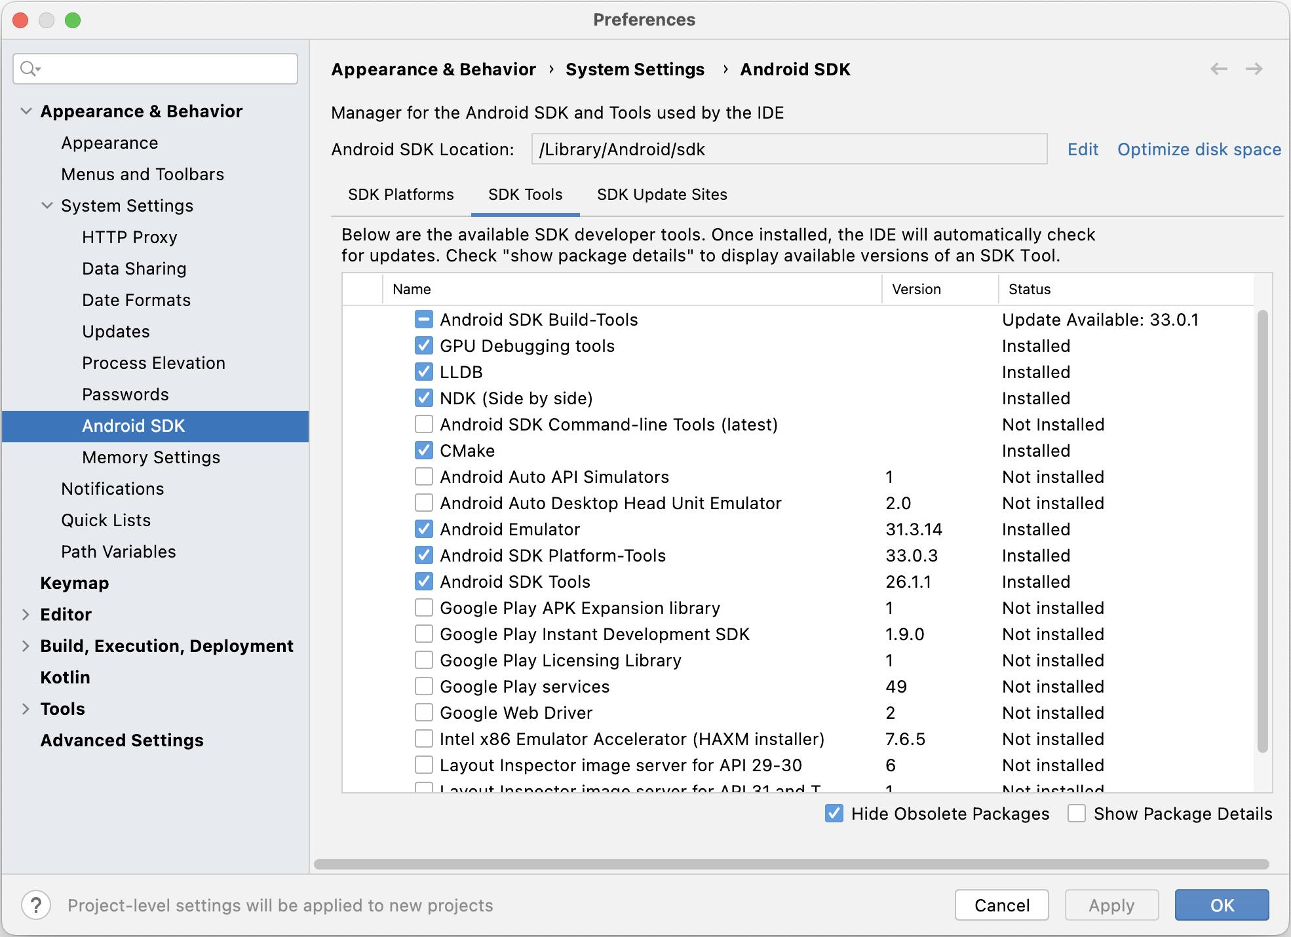Image resolution: width=1291 pixels, height=937 pixels.
Task: Collapse the System Settings tree node
Action: tap(47, 206)
